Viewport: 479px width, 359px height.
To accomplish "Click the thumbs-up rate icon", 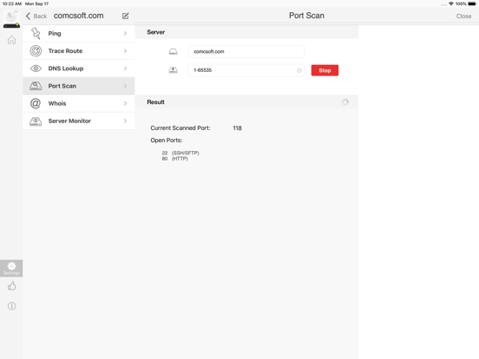I will (x=11, y=286).
